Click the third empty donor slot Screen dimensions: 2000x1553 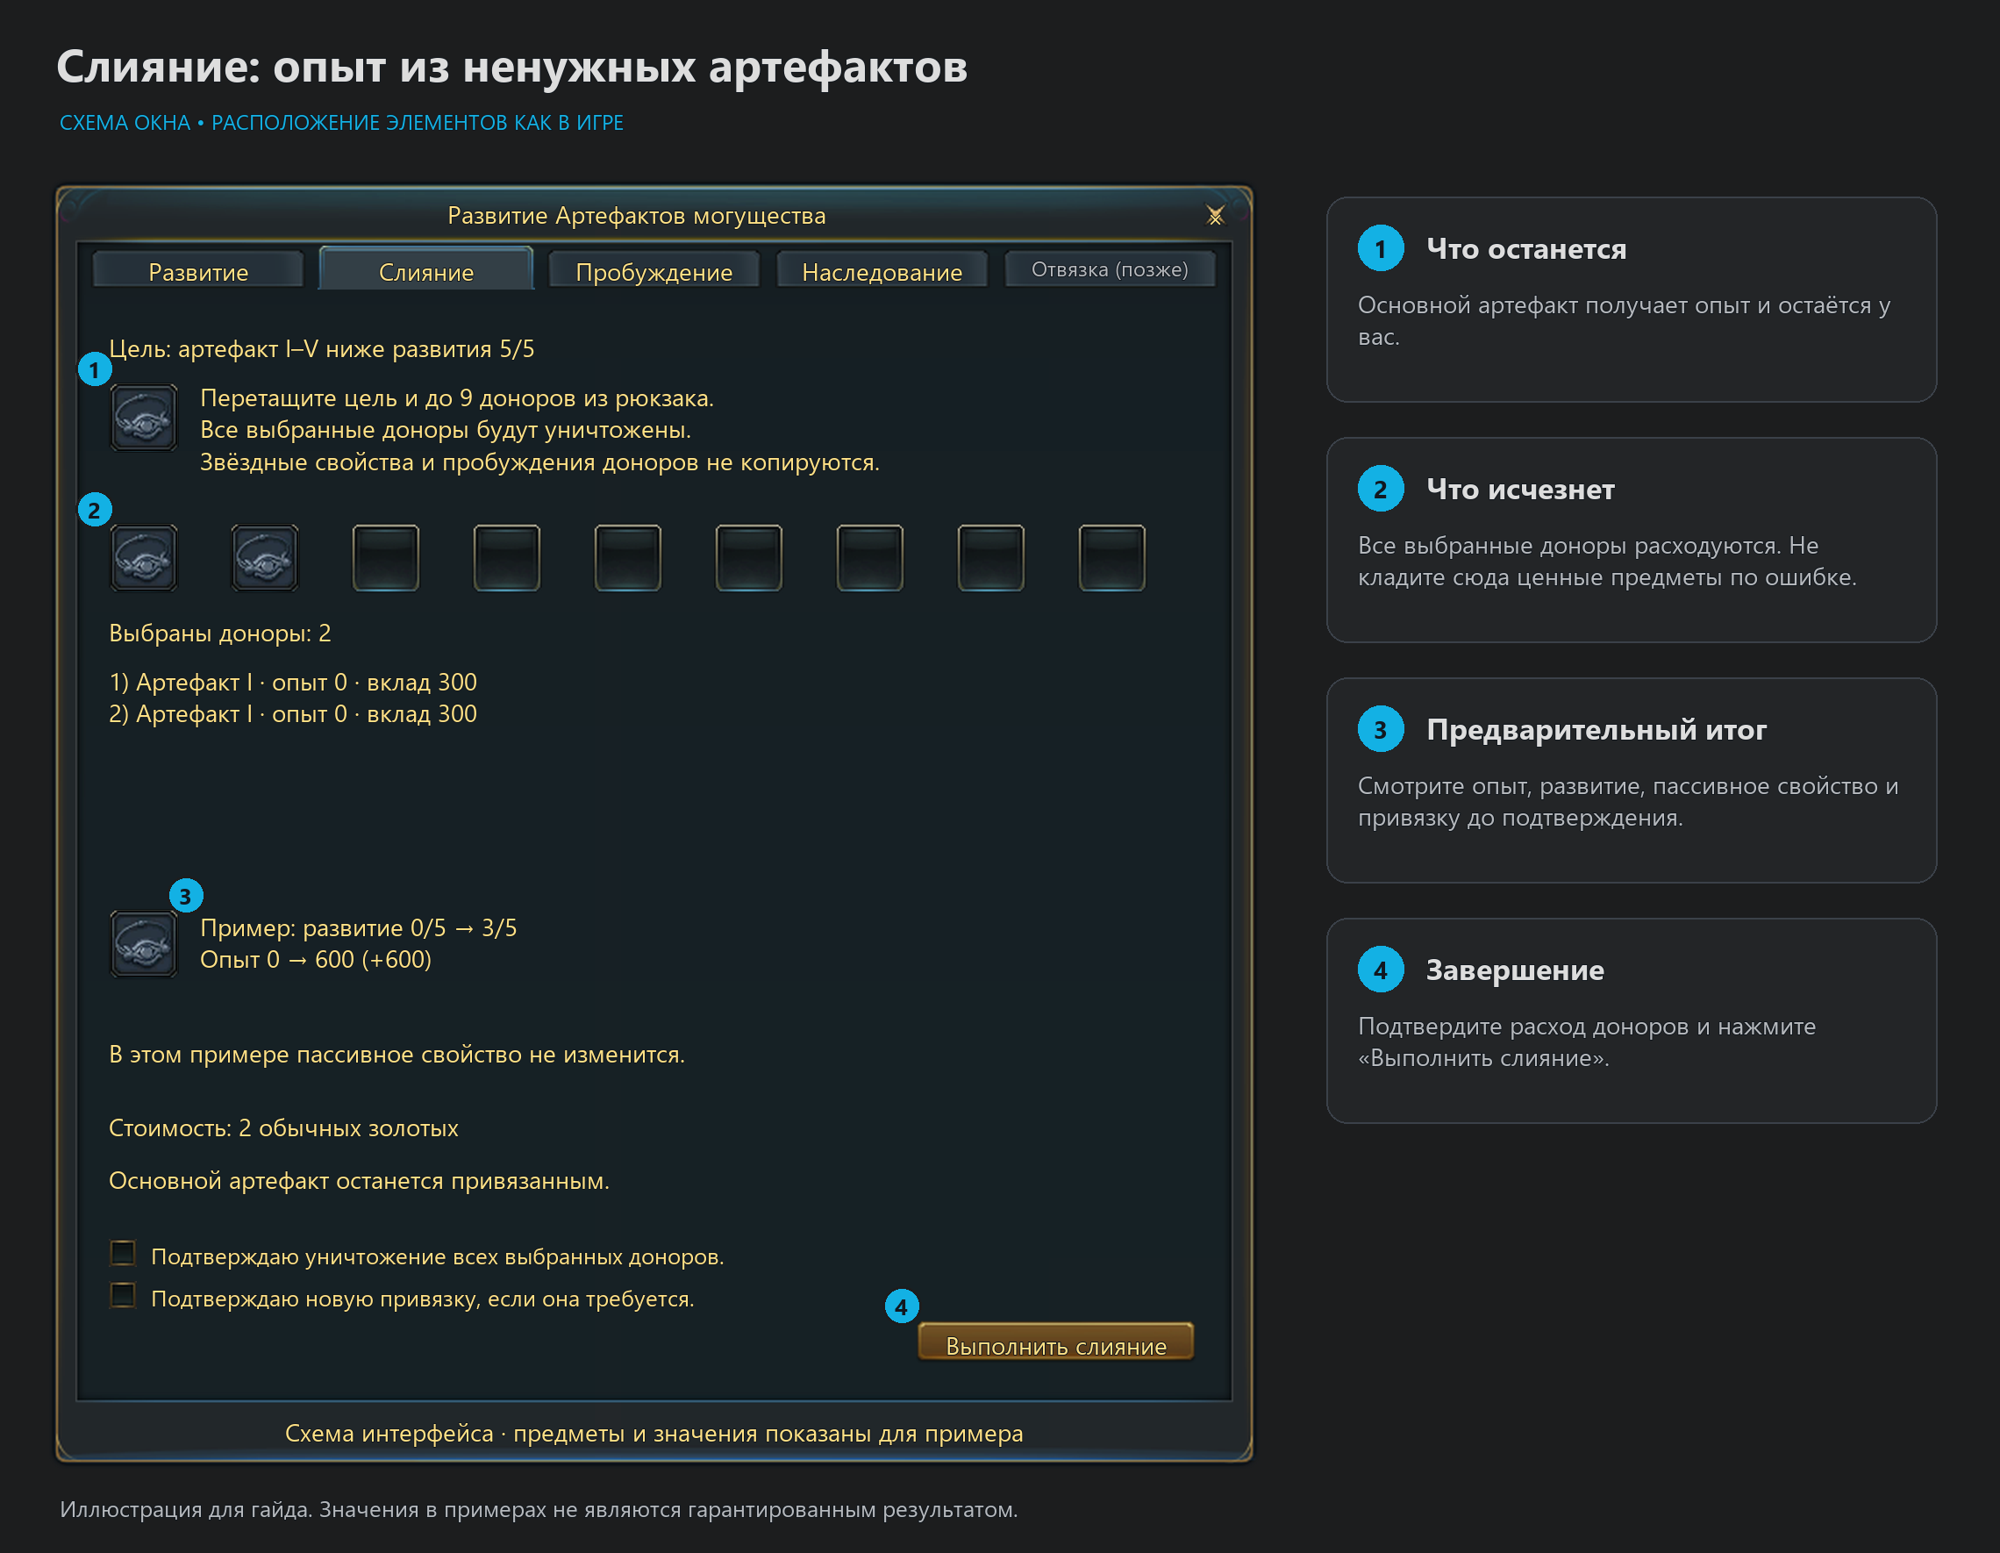click(x=386, y=558)
